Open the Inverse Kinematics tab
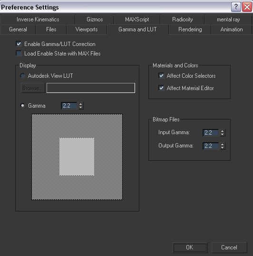The width and height of the screenshot is (253, 256). 38,19
